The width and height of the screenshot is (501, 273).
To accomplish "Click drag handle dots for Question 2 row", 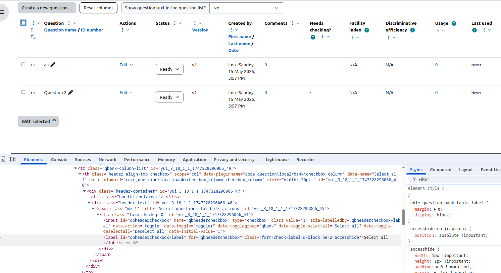I will [33, 93].
